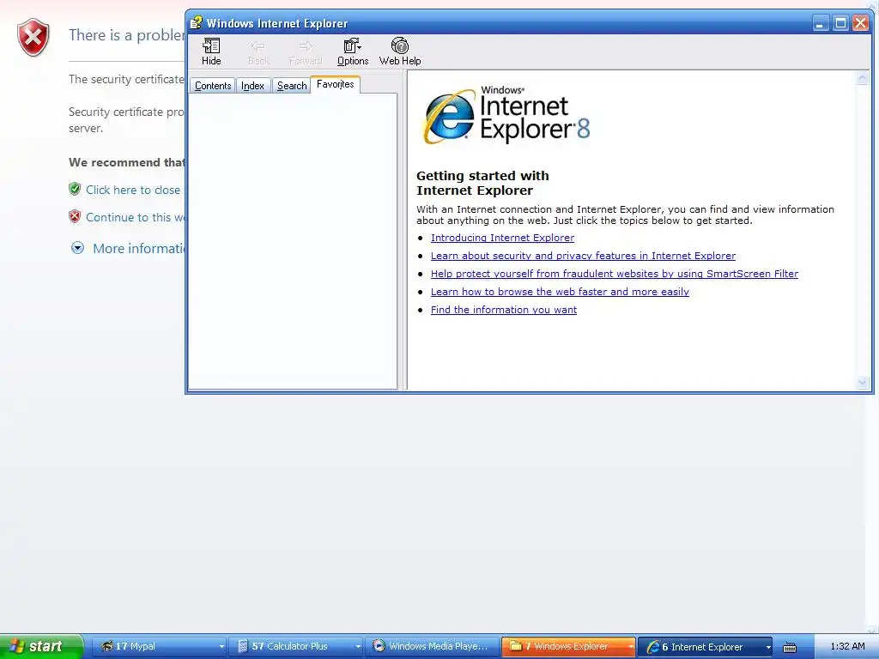Select the Favorites tab

(336, 84)
